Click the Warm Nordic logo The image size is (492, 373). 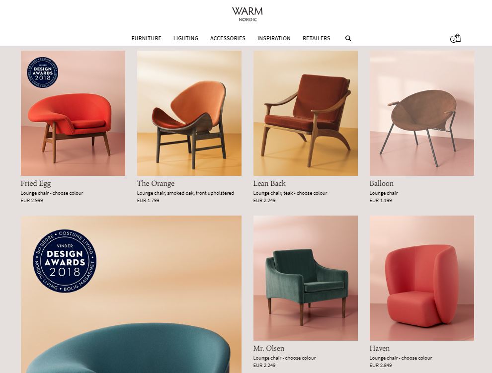pos(247,14)
